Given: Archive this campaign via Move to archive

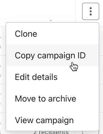Looking at the screenshot, I should tap(53, 99).
